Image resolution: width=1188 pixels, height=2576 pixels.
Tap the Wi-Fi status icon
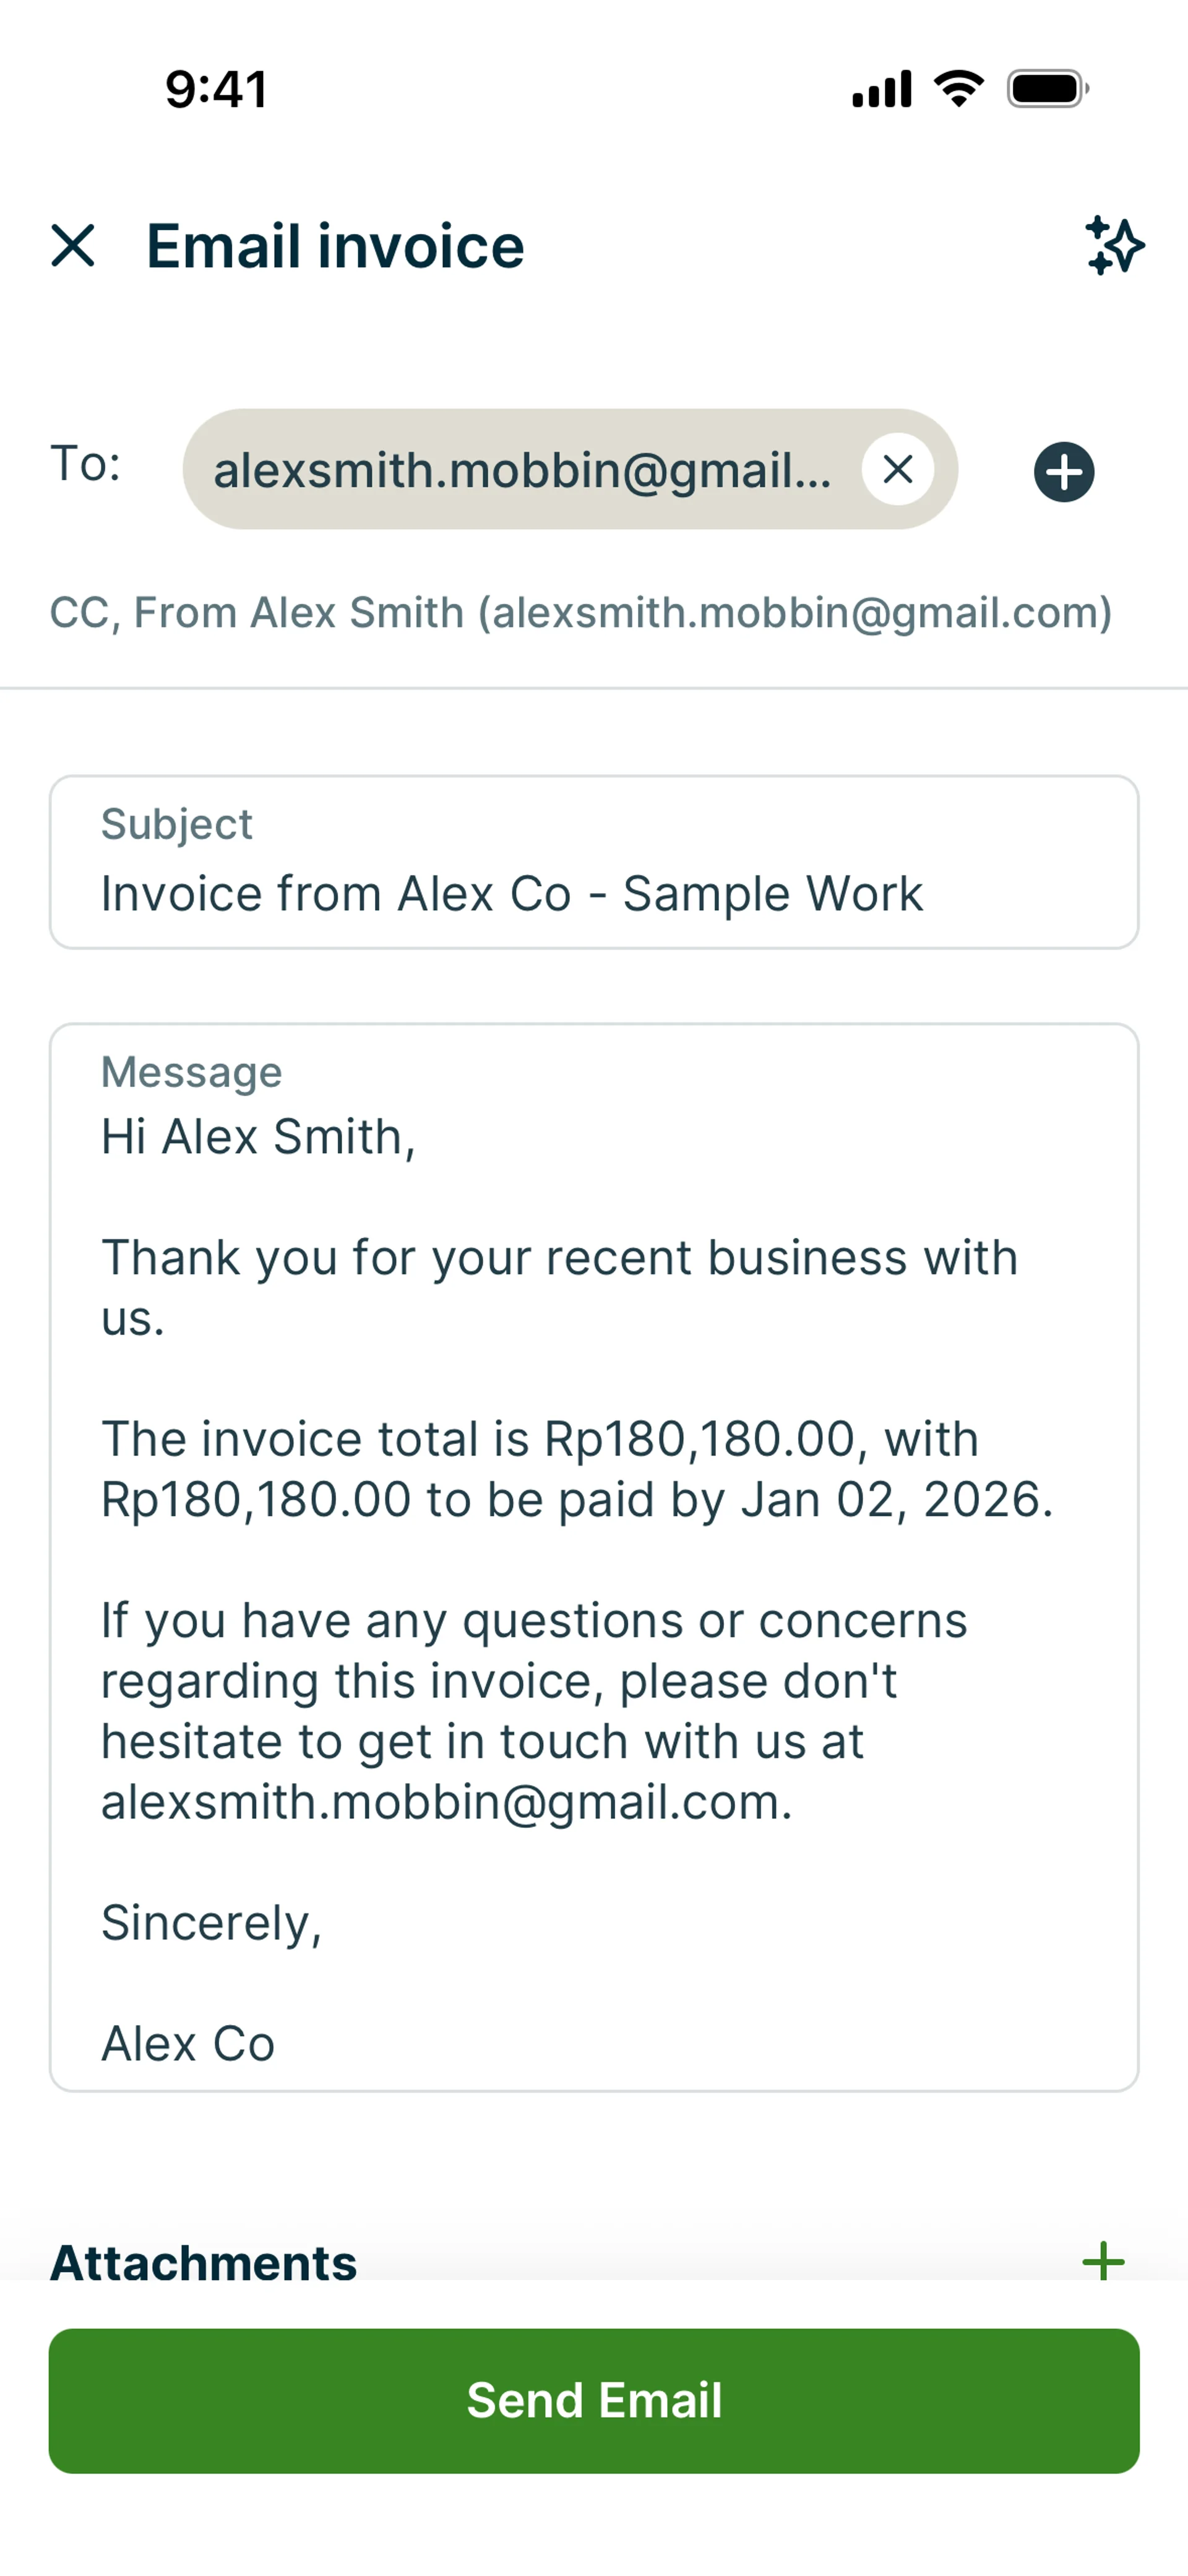(x=959, y=89)
